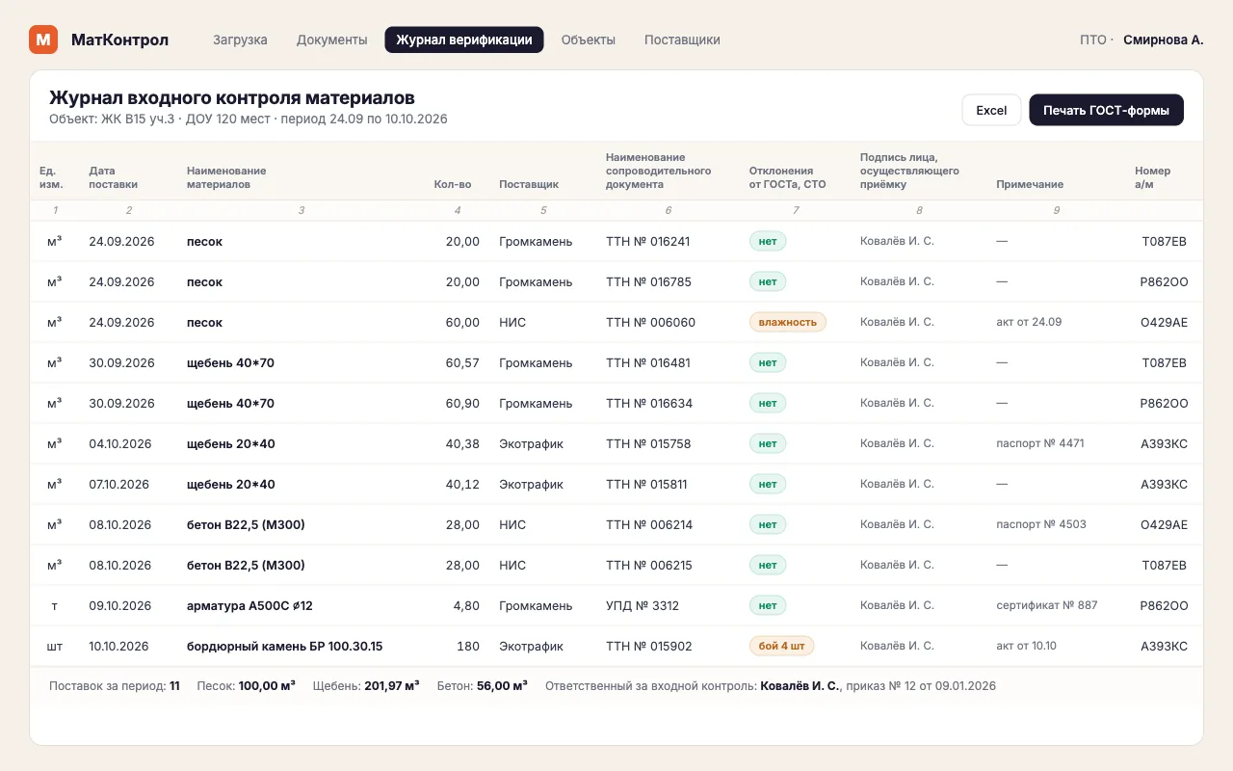The width and height of the screenshot is (1233, 771).
Task: Click the Смирнова А. user name
Action: point(1164,40)
